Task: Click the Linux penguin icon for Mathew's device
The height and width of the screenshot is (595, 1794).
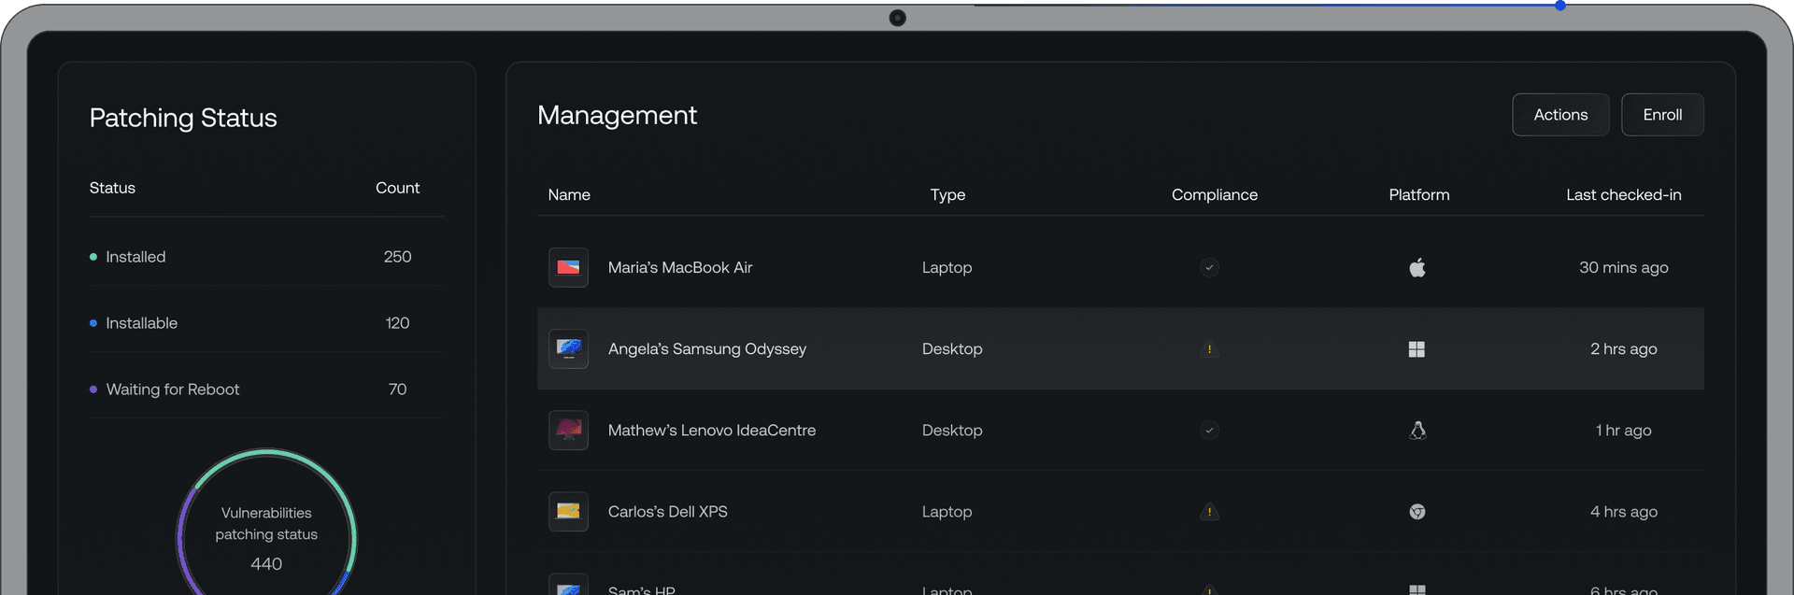Action: [1417, 431]
